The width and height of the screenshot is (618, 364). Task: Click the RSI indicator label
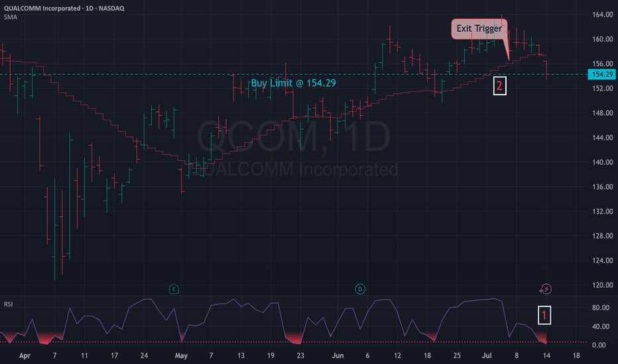(8, 304)
